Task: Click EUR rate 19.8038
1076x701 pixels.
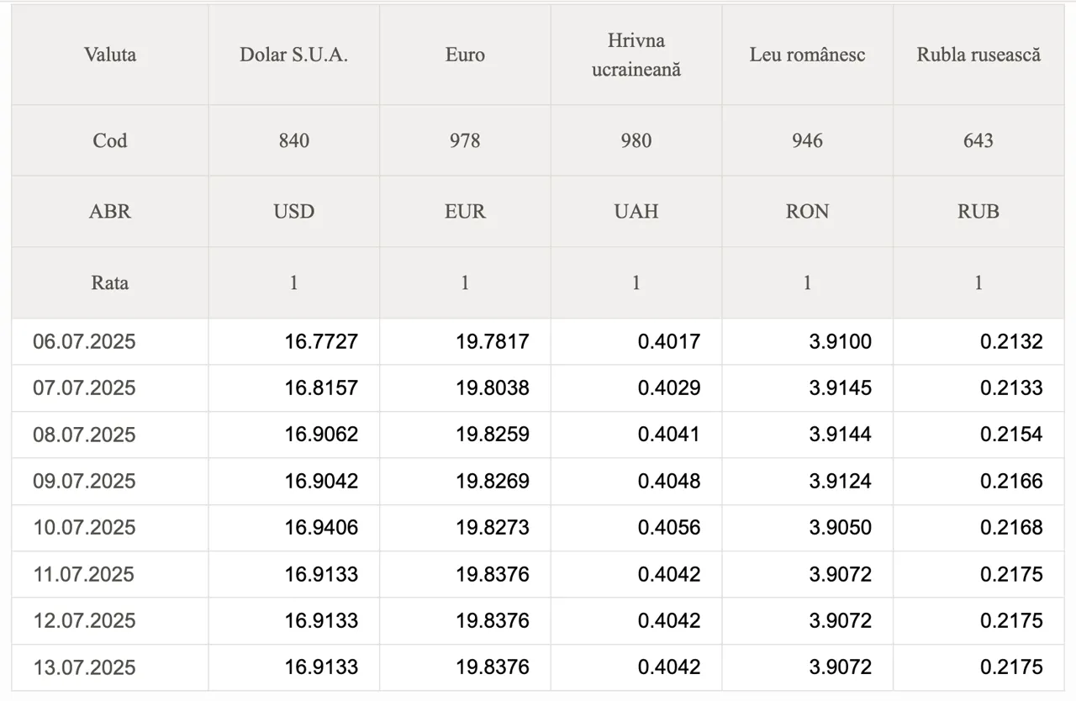Action: 493,387
